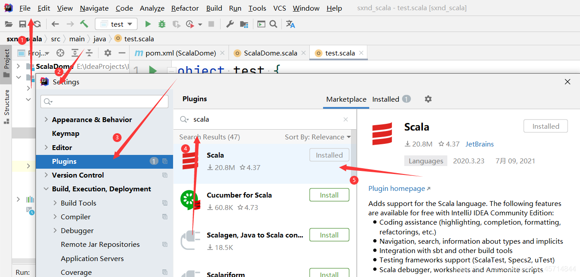
Task: Open the Refactor menu
Action: (x=185, y=8)
